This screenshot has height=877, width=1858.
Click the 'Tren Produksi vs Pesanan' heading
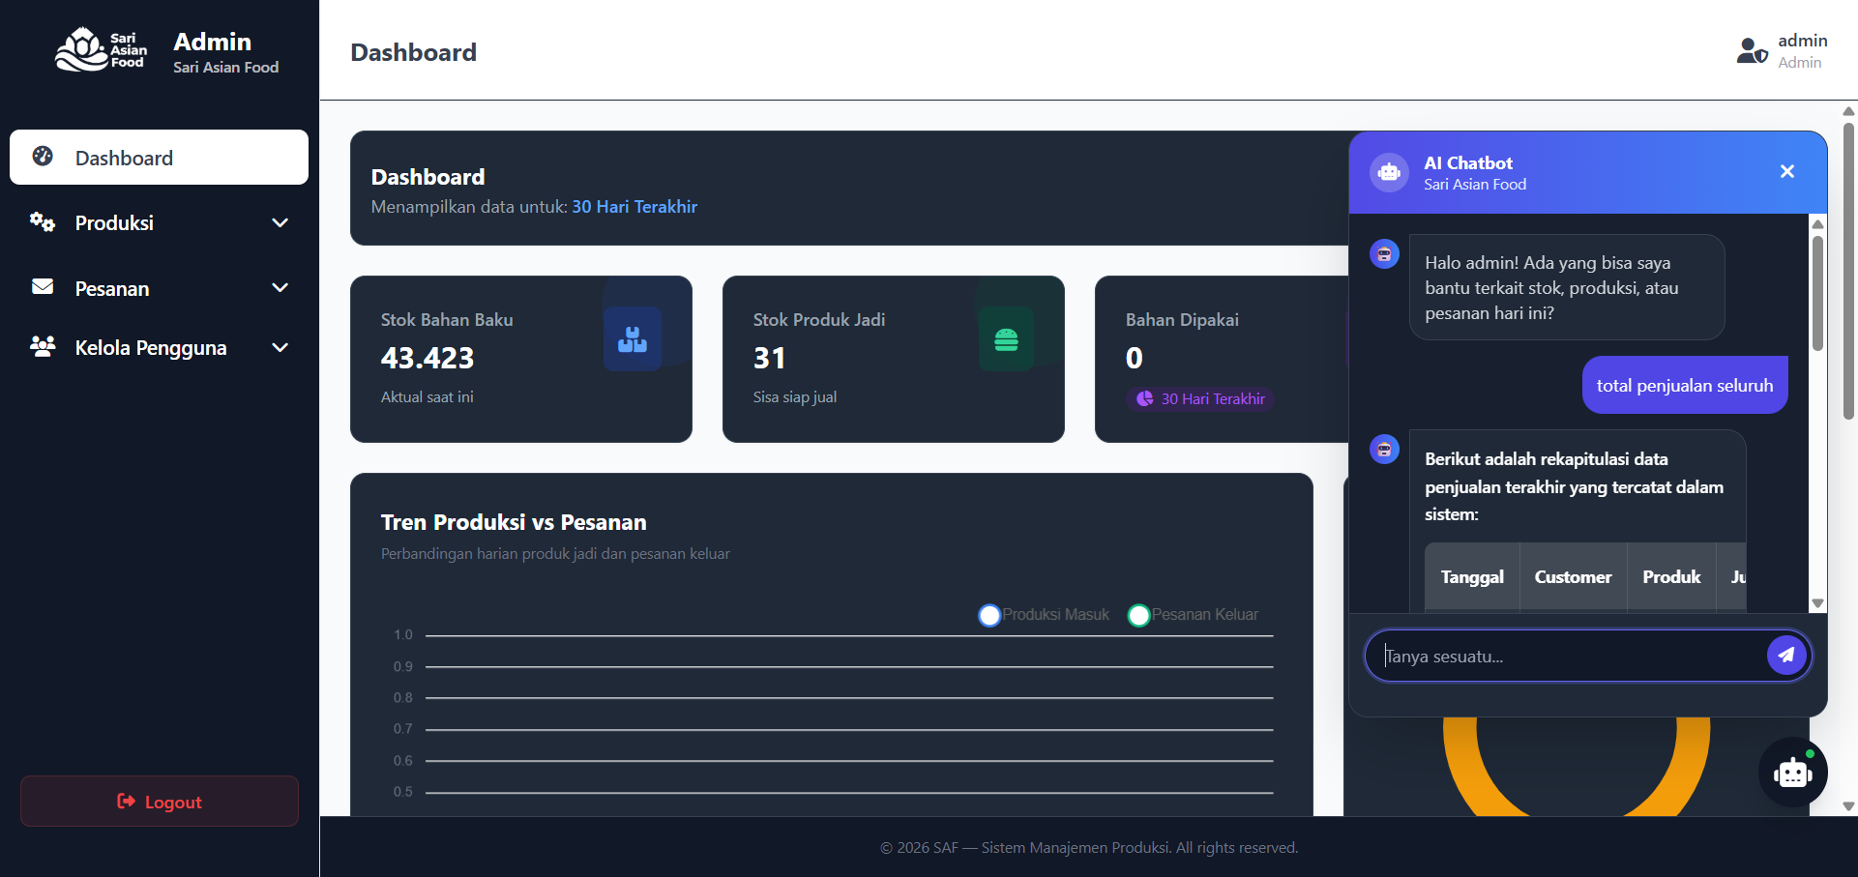(514, 522)
